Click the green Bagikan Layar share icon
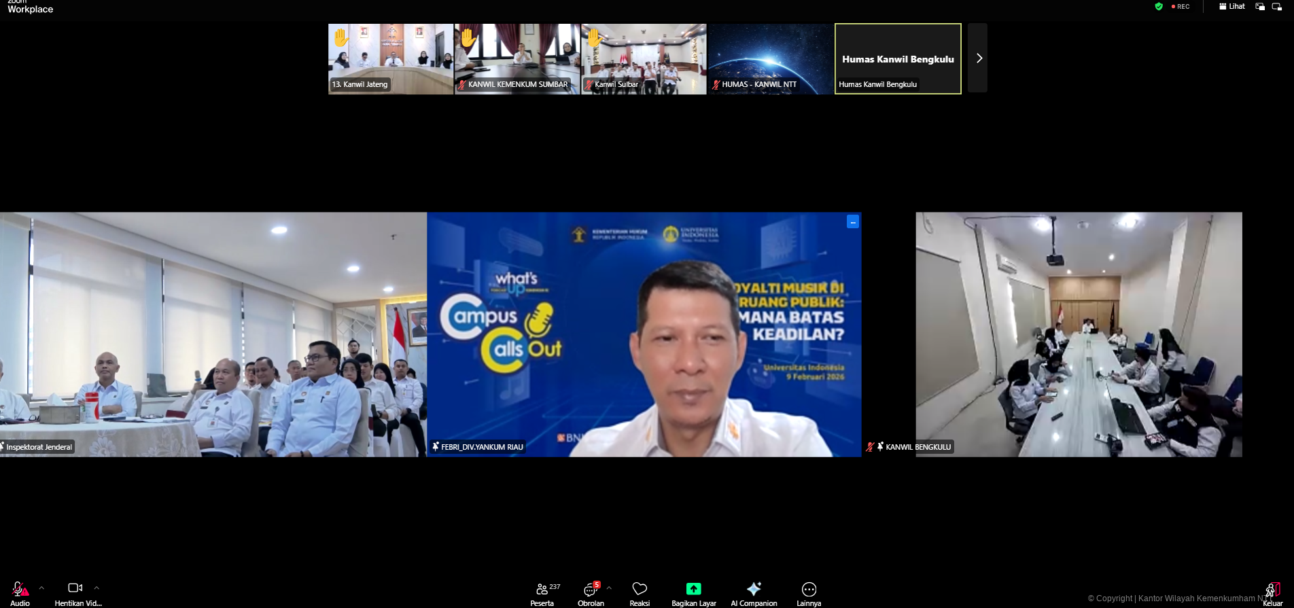The image size is (1294, 608). point(693,588)
